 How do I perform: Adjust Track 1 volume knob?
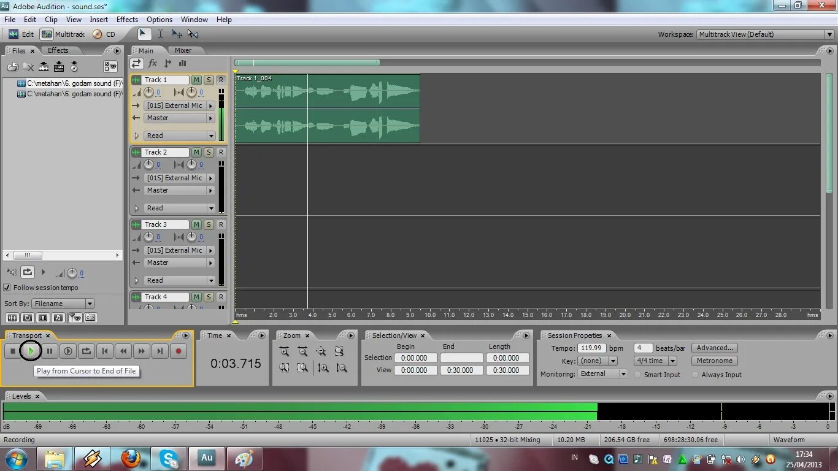point(148,93)
